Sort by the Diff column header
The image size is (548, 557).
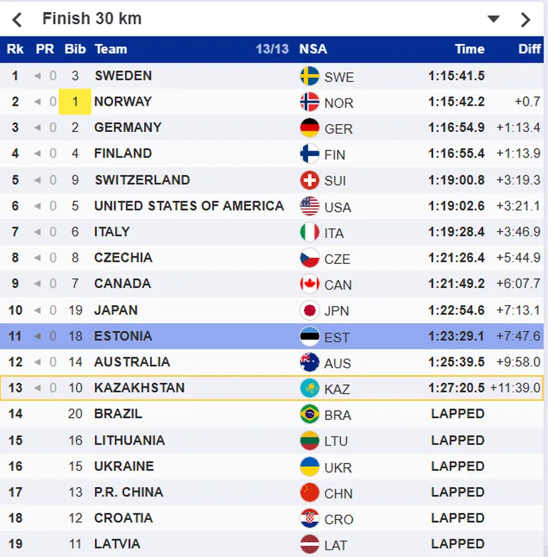pos(529,49)
